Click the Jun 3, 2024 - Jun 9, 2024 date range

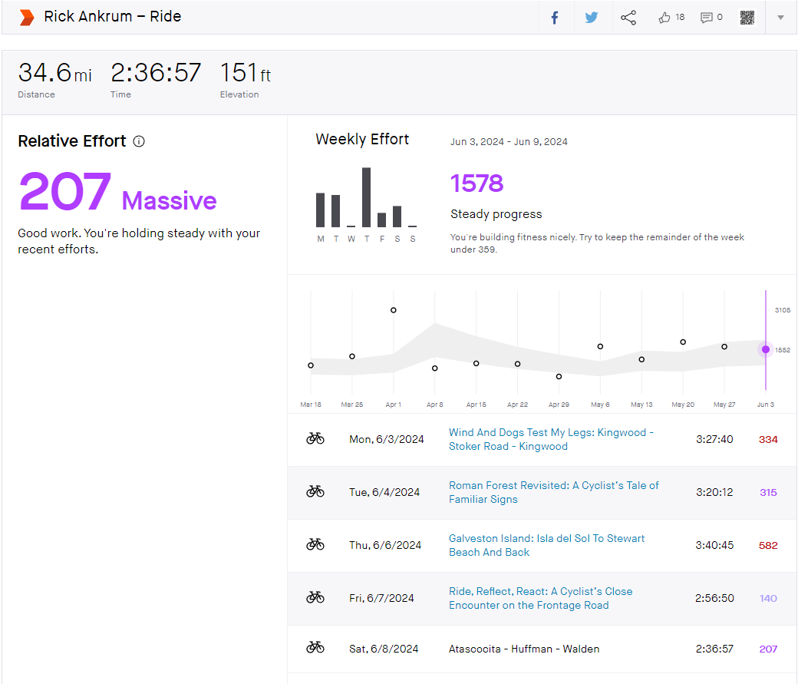509,141
